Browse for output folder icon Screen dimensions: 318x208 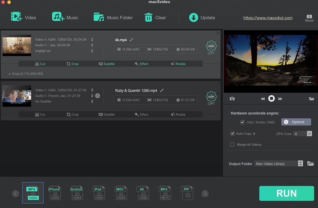point(311,164)
